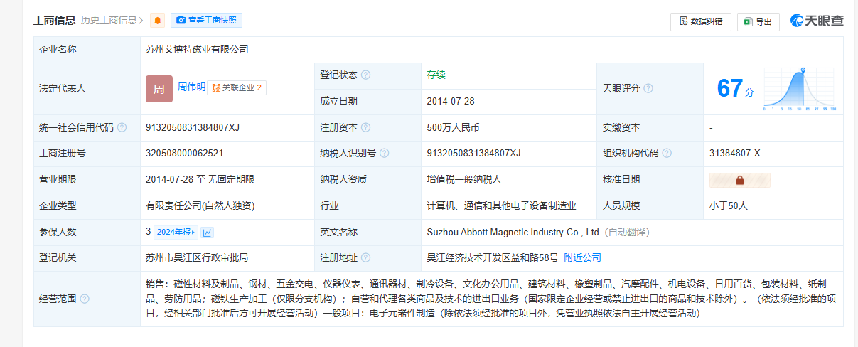Viewport: 858px width, 347px height.
Task: Click 增值税一般纳税人 taxpayer qualification
Action: click(463, 180)
